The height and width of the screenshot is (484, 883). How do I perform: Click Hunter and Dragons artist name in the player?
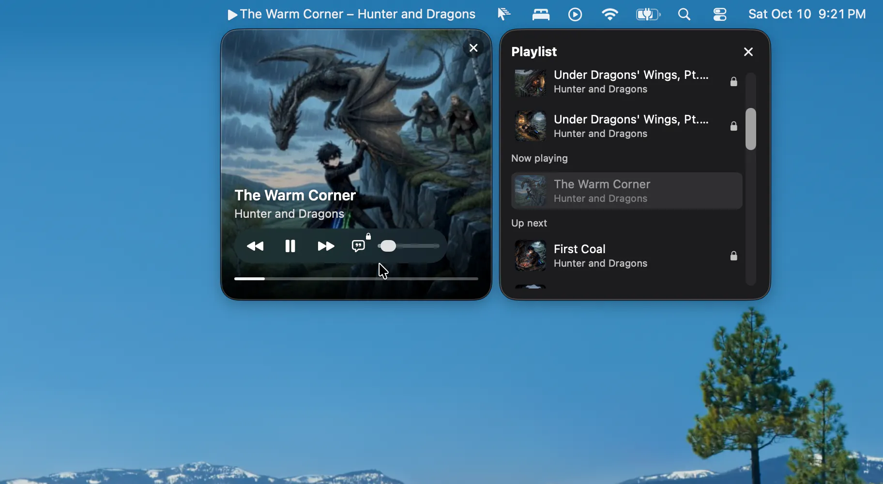coord(289,214)
